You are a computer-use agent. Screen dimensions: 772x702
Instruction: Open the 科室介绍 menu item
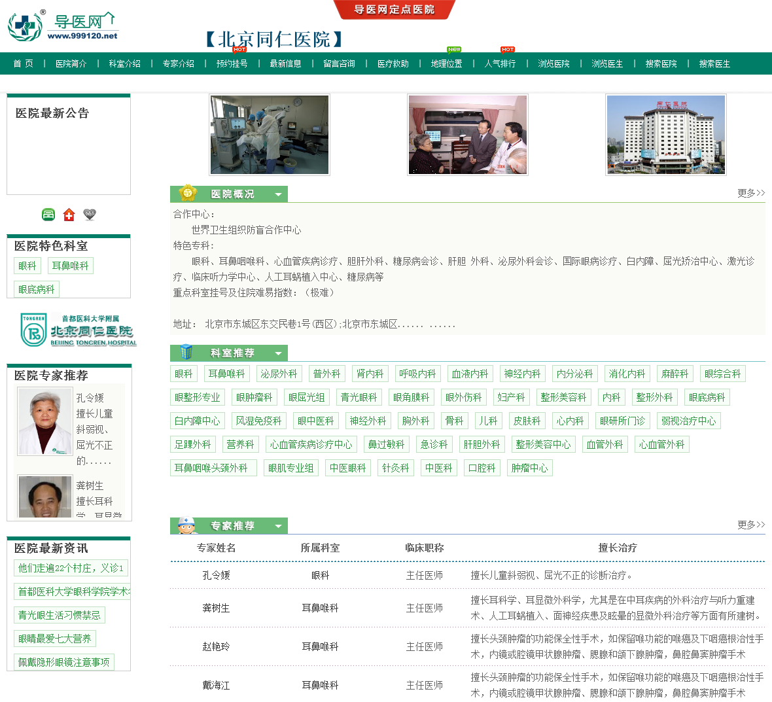coord(124,63)
